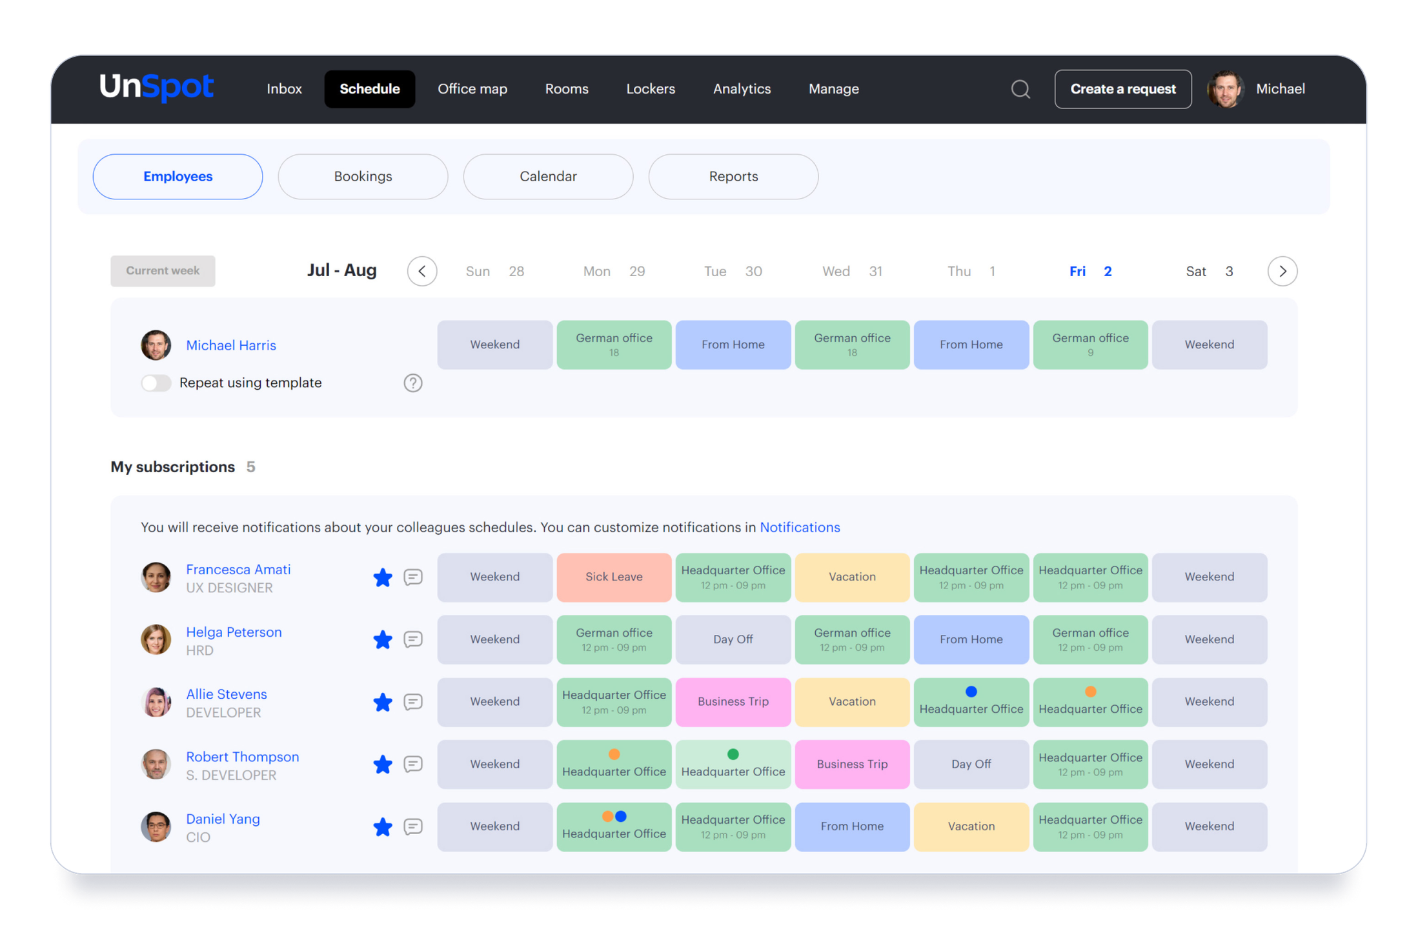Click the Create a request button
1418x929 pixels.
tap(1122, 89)
